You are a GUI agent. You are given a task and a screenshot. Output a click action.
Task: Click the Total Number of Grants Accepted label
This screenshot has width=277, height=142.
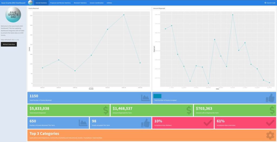[x=165, y=100]
